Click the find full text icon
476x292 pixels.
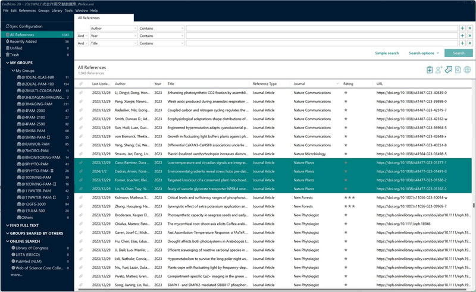(458, 70)
